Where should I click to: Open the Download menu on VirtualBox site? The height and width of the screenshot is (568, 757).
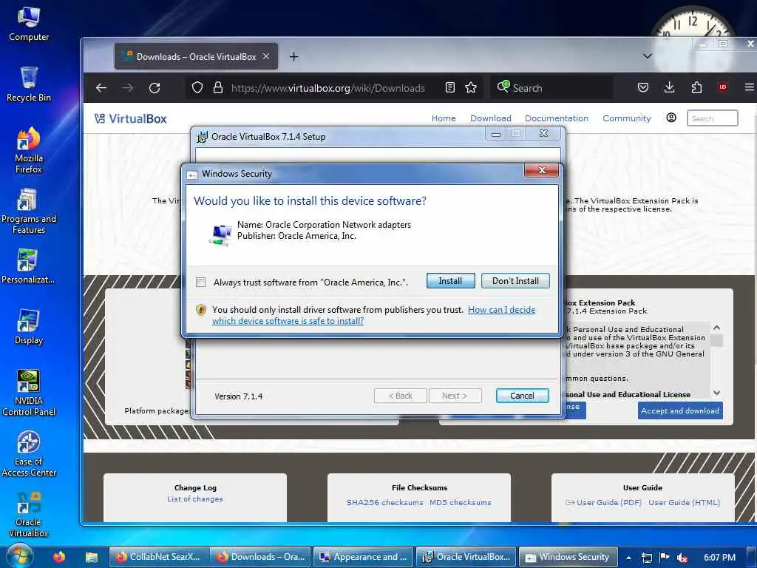tap(491, 118)
